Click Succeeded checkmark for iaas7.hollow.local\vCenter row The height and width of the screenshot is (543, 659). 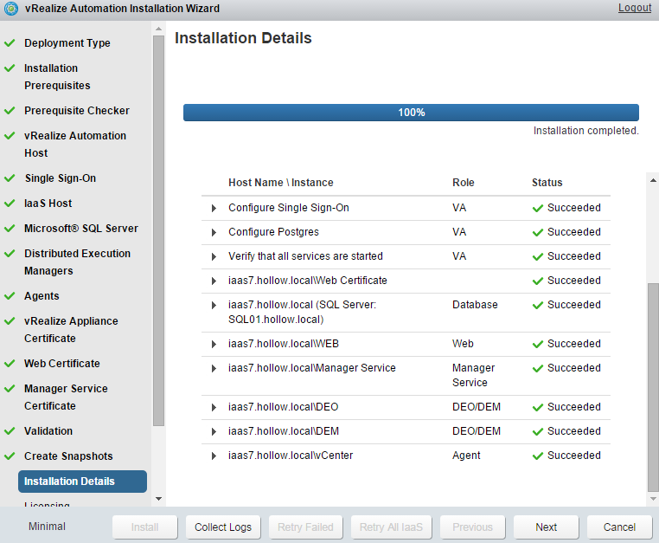click(x=538, y=456)
